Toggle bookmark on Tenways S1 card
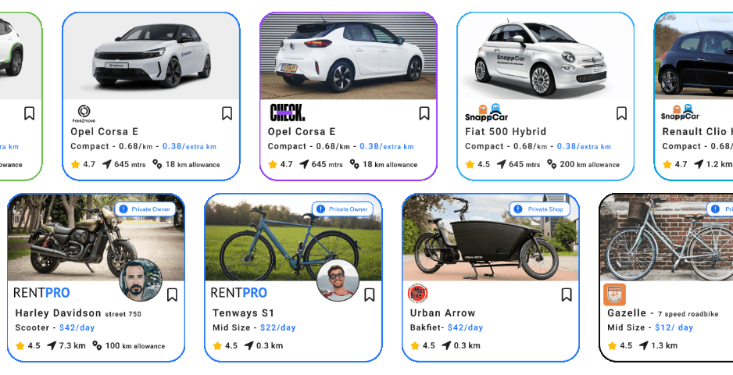The width and height of the screenshot is (733, 375). pos(370,295)
